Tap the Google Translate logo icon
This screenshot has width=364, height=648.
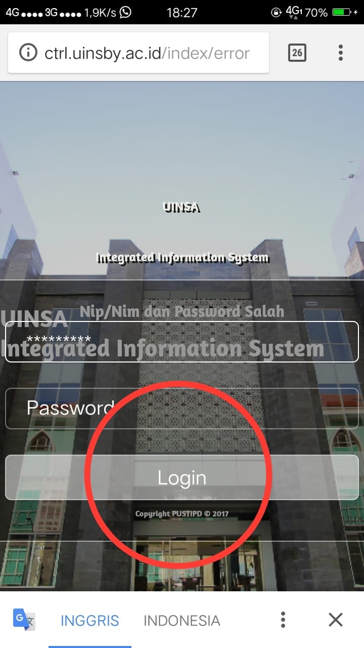coord(24,620)
